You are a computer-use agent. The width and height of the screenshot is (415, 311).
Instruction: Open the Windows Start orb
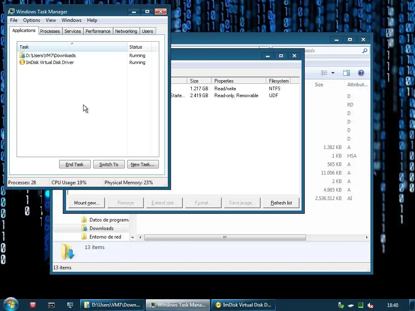click(x=11, y=304)
